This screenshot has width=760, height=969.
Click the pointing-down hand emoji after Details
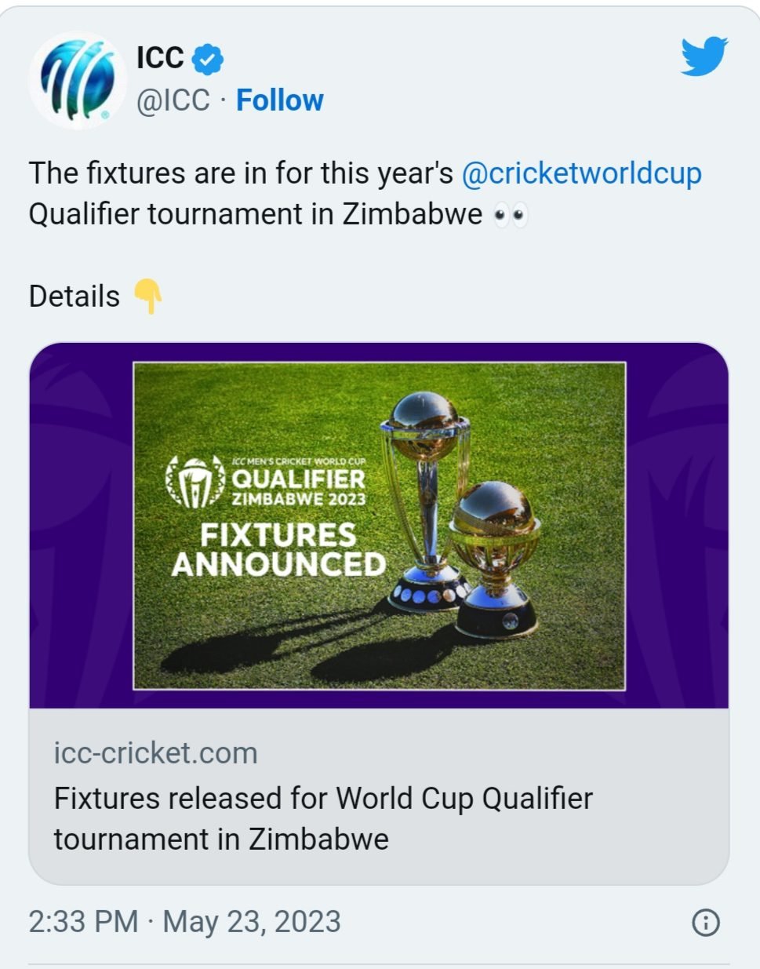147,297
